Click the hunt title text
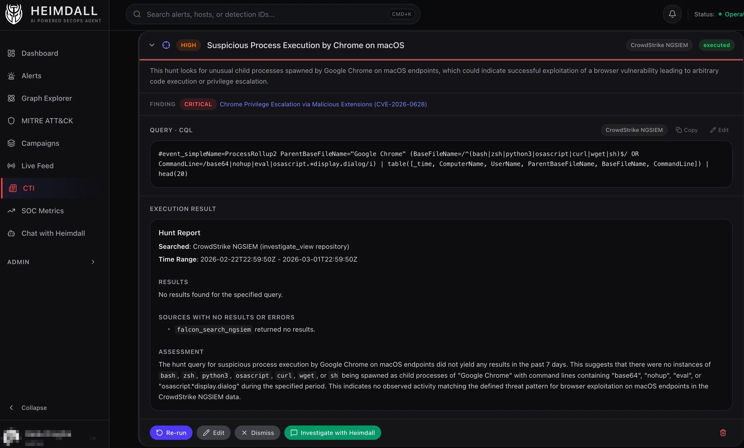Screen dimensions: 744x448 [306, 45]
